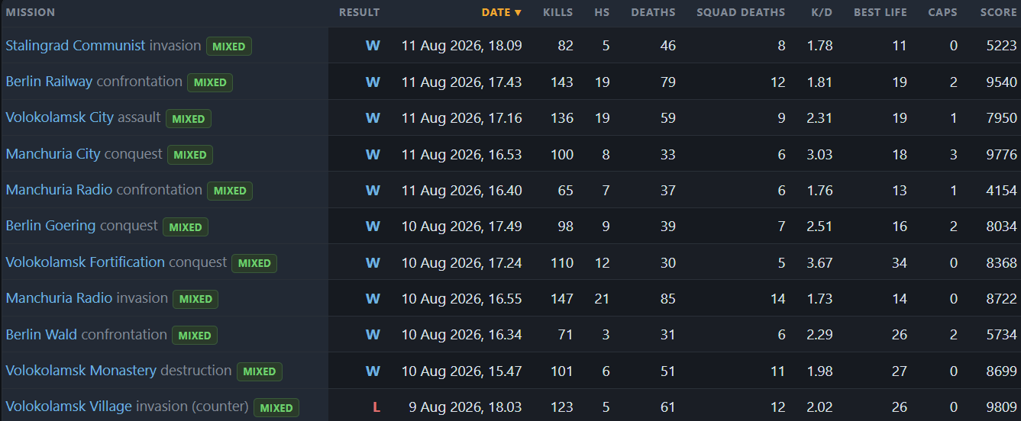Image resolution: width=1021 pixels, height=421 pixels.
Task: Select score 9809 cell in last row
Action: [x=1002, y=407]
